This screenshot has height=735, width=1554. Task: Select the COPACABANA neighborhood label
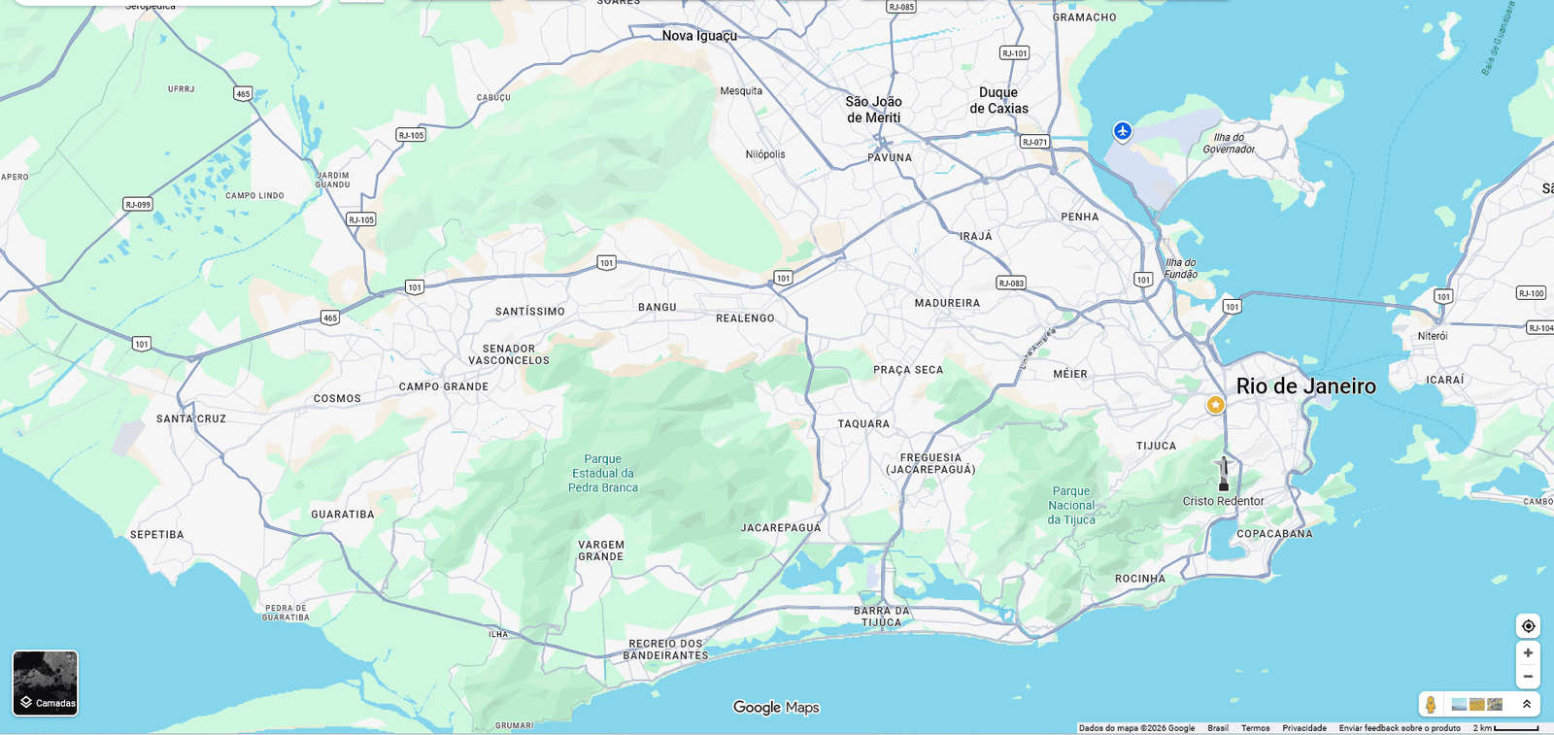(1274, 534)
